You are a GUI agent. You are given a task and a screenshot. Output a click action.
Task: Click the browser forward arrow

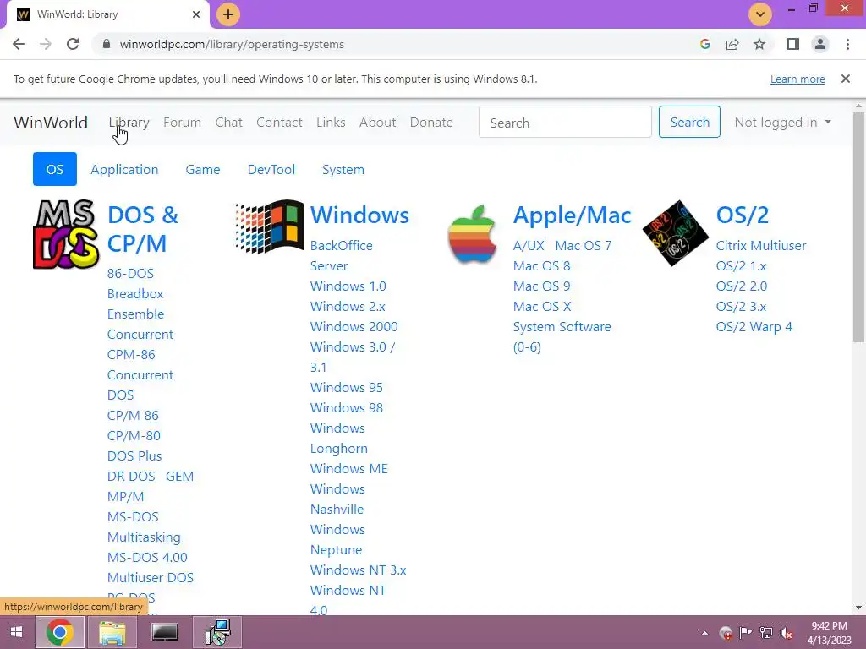46,44
